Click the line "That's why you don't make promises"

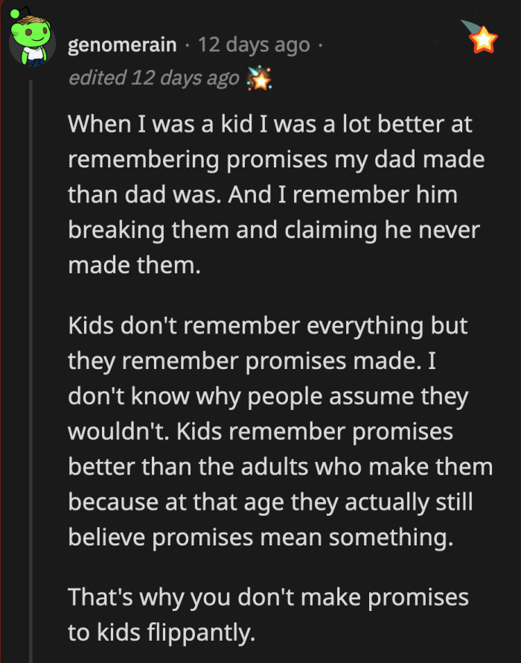point(268,598)
